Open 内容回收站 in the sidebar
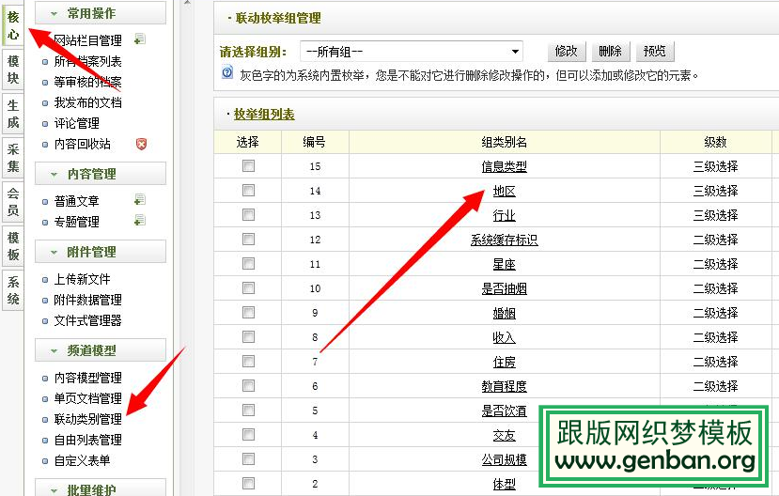This screenshot has height=496, width=779. pyautogui.click(x=83, y=144)
